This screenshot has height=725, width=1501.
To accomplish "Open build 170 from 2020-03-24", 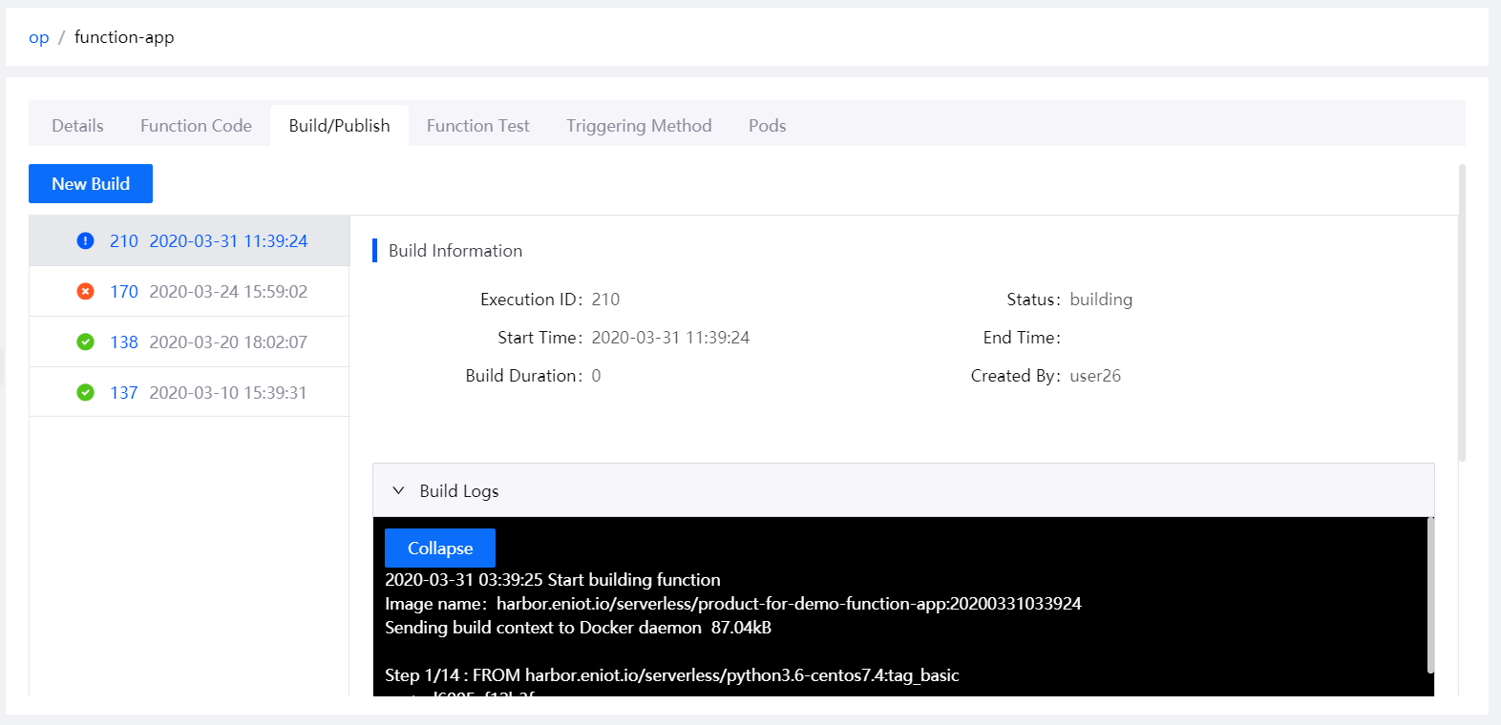I will pyautogui.click(x=208, y=292).
